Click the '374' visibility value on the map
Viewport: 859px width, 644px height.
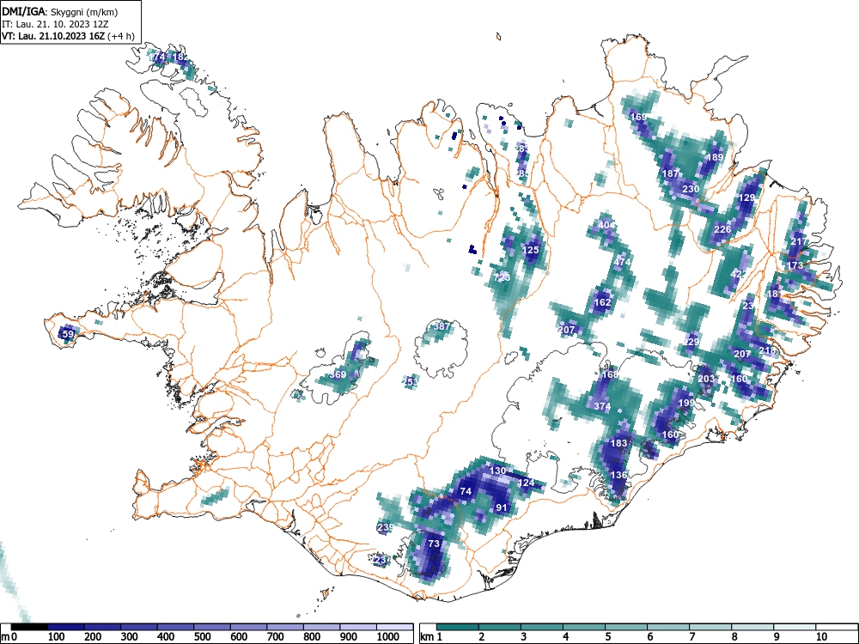pyautogui.click(x=602, y=406)
